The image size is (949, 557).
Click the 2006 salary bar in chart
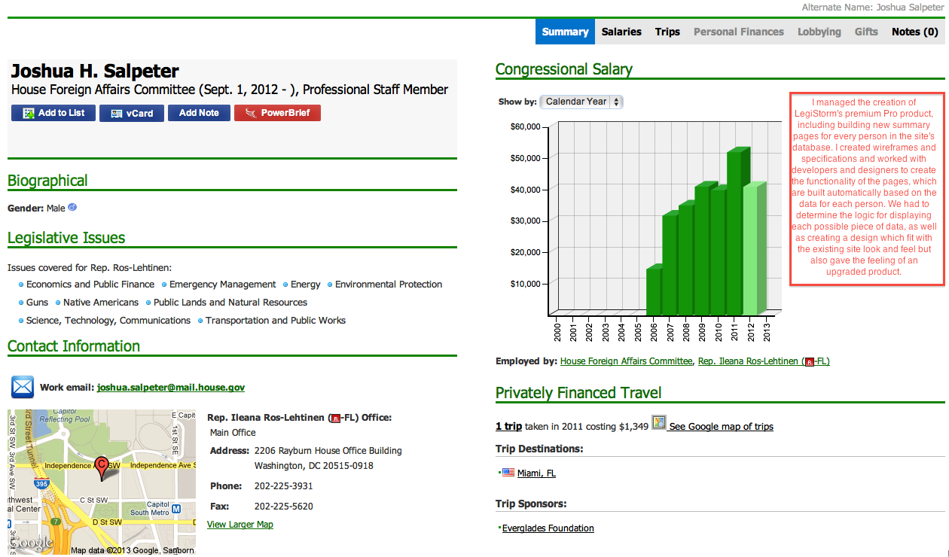(x=654, y=290)
